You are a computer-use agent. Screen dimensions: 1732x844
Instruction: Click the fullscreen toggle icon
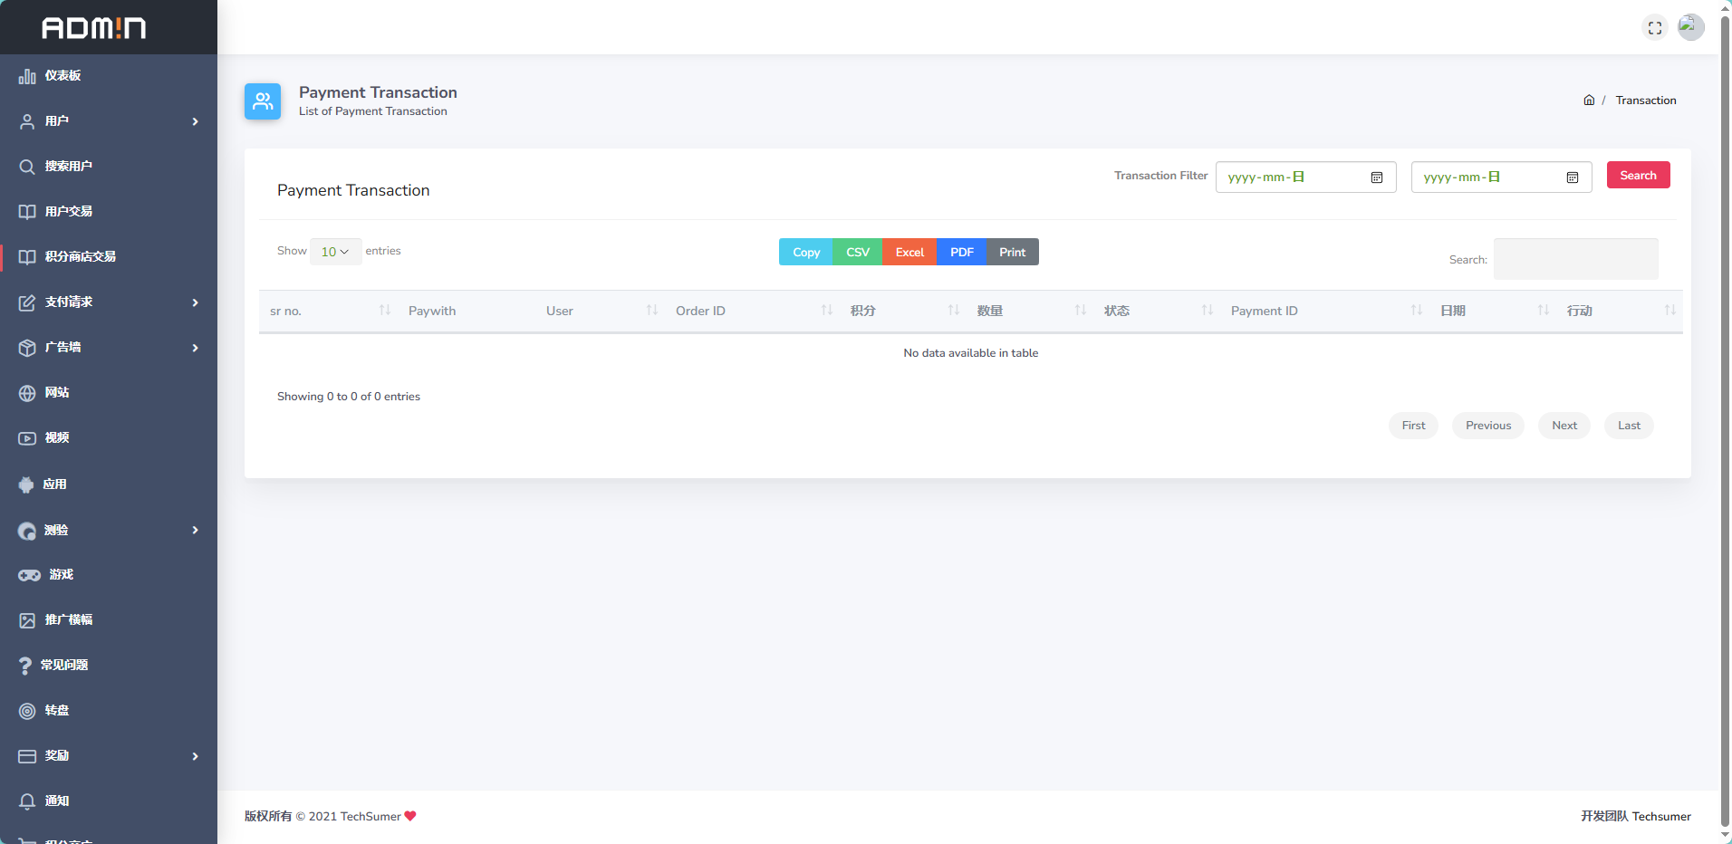[x=1654, y=28]
